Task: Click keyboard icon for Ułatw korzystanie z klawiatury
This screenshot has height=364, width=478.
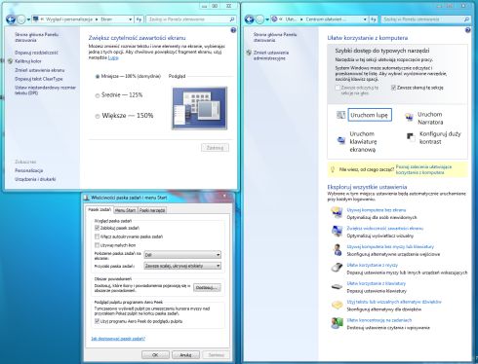Action: (x=337, y=286)
